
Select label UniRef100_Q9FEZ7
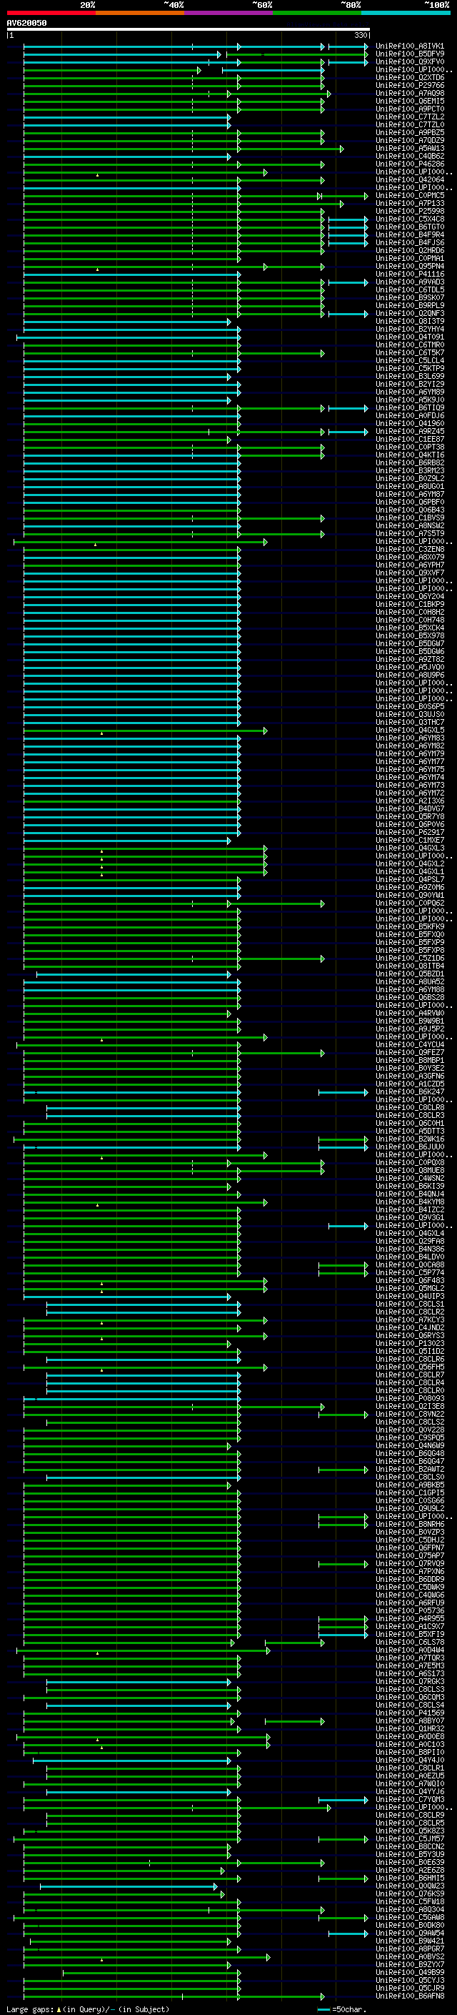pos(409,1052)
